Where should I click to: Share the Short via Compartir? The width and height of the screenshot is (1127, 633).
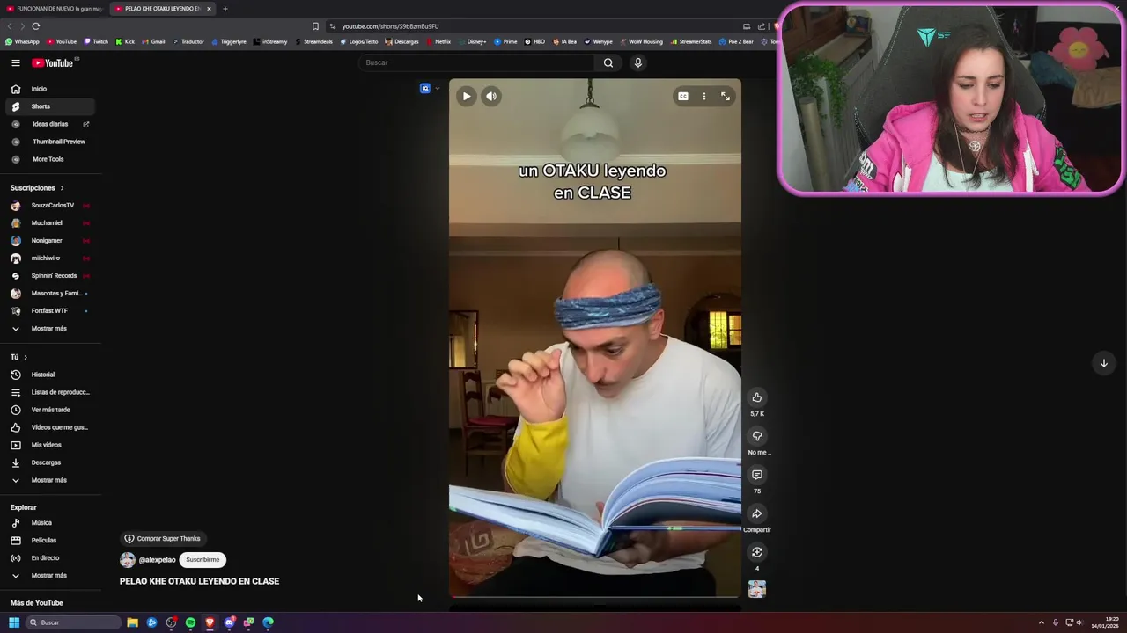tap(757, 513)
